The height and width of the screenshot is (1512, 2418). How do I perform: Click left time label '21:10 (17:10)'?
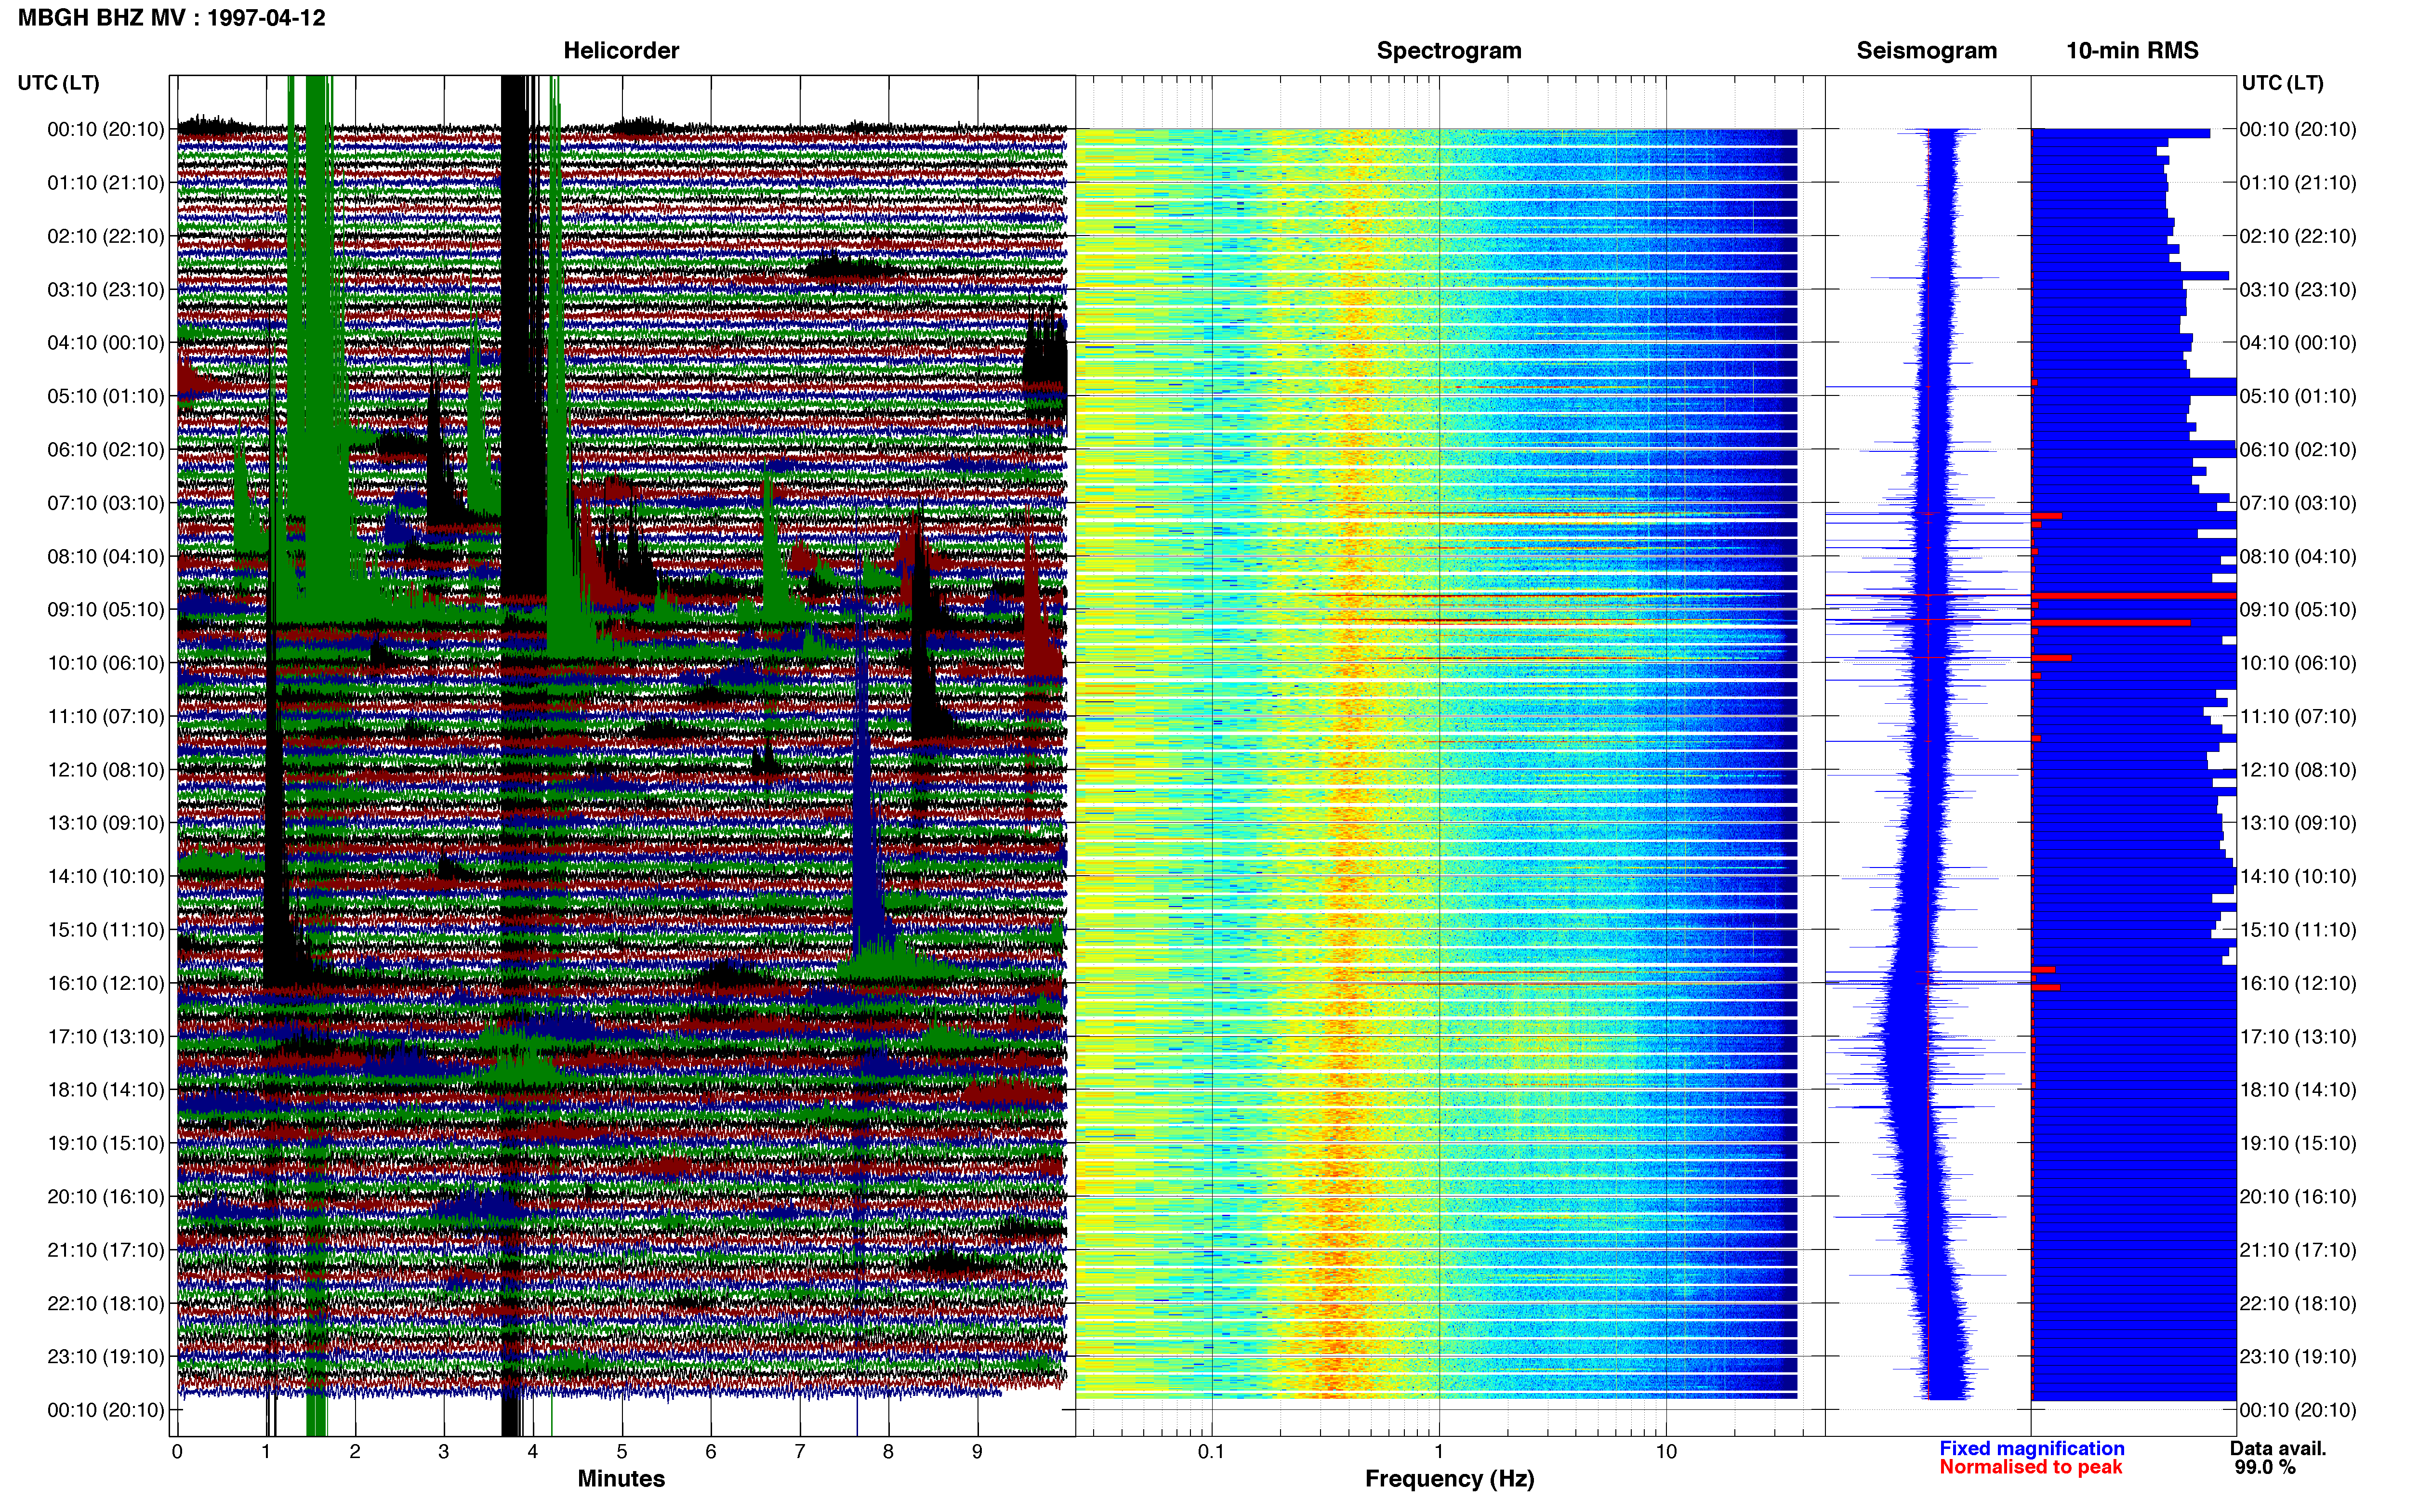point(106,1250)
